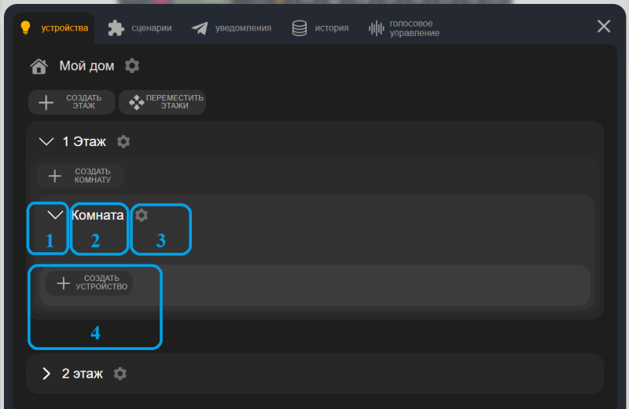629x409 pixels.
Task: Click the СОЗДАТЬ ЭТАЖ button
Action: click(72, 102)
